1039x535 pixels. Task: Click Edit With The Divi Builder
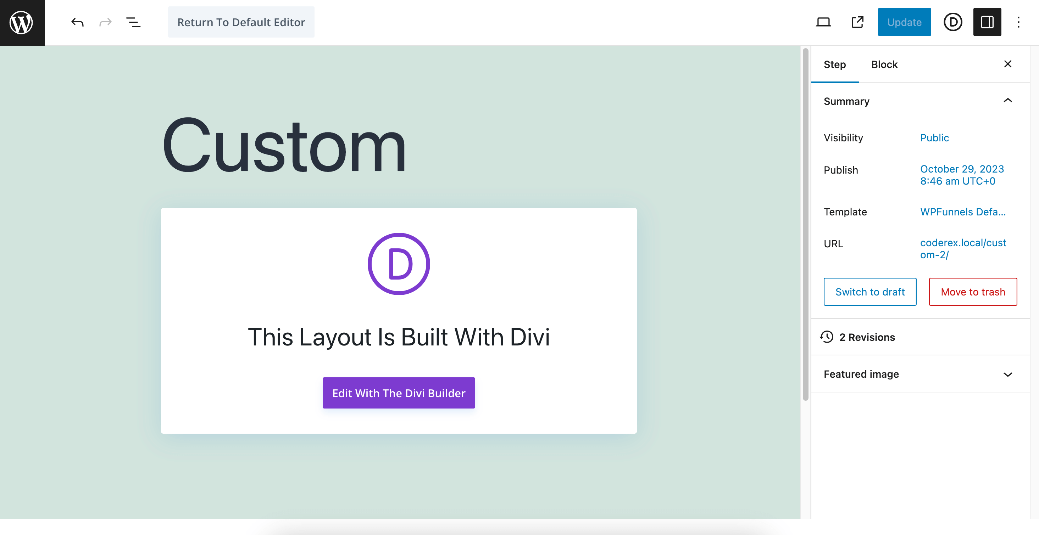click(x=399, y=393)
